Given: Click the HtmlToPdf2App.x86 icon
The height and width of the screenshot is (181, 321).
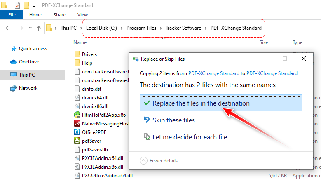Looking at the screenshot, I should (x=77, y=115).
